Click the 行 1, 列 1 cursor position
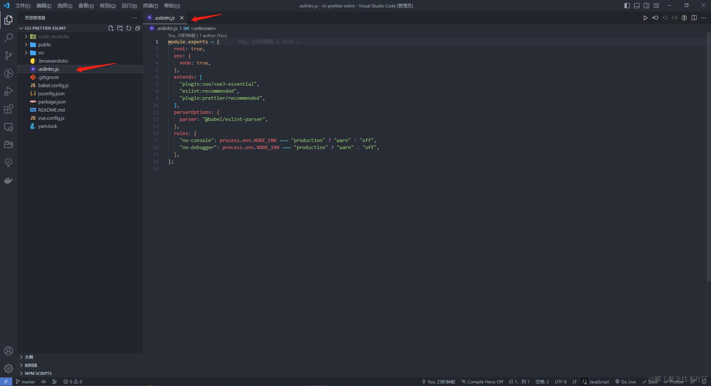 [519, 382]
